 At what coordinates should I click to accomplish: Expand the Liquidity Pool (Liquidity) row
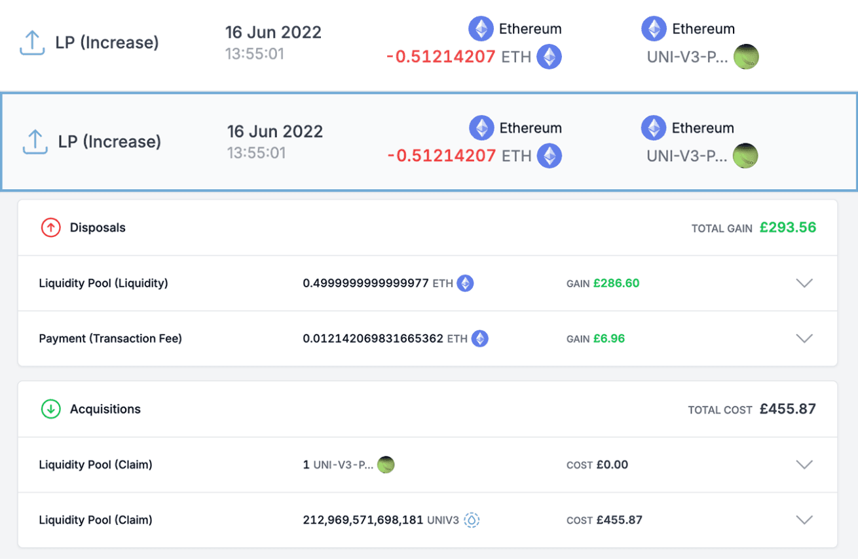pyautogui.click(x=804, y=283)
